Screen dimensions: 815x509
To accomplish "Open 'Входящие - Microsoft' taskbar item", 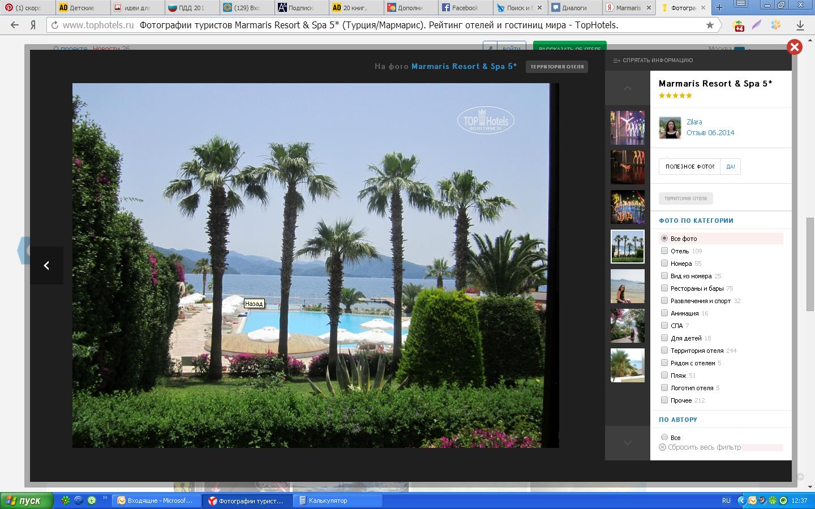I will coord(156,501).
